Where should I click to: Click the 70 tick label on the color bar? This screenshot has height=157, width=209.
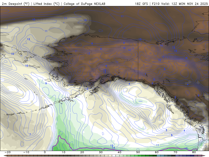[175, 152]
